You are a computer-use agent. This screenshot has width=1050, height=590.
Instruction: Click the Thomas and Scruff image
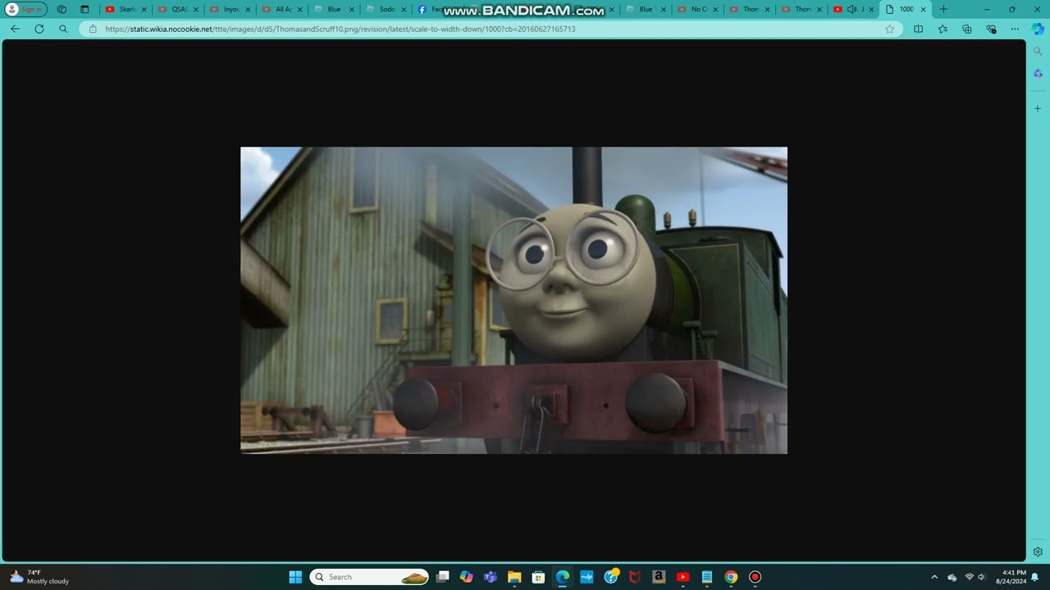514,300
